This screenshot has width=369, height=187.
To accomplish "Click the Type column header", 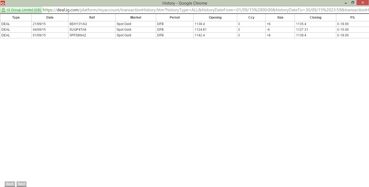I will click(16, 18).
